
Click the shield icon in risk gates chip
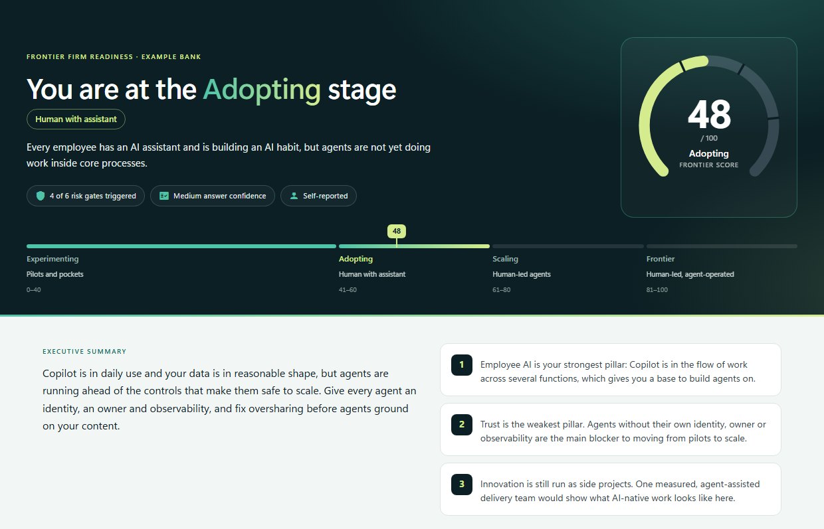[x=41, y=196]
